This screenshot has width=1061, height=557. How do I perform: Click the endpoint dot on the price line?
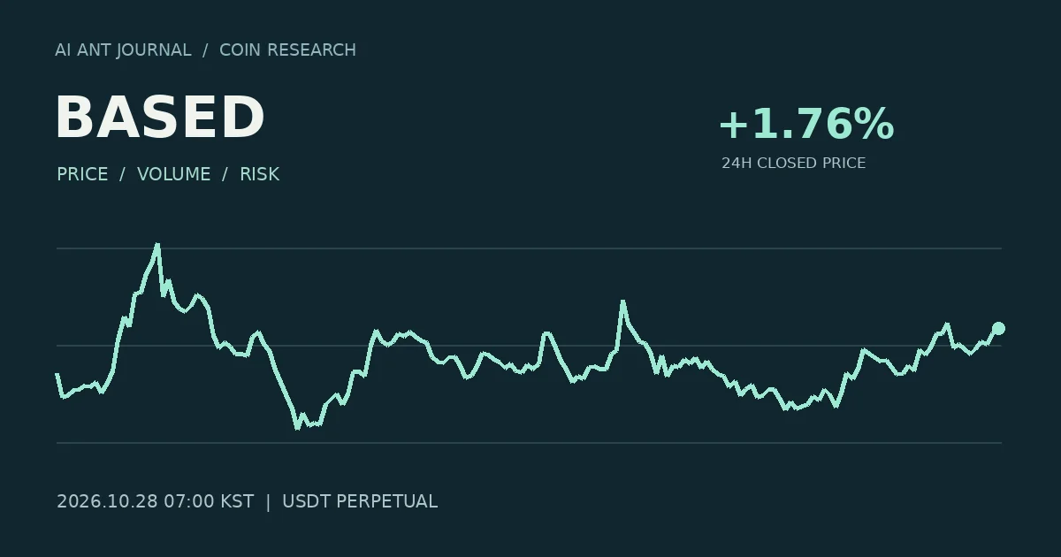pos(998,329)
